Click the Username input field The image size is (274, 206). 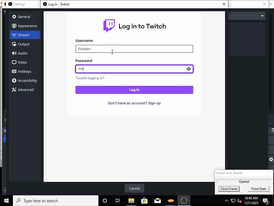pos(134,49)
